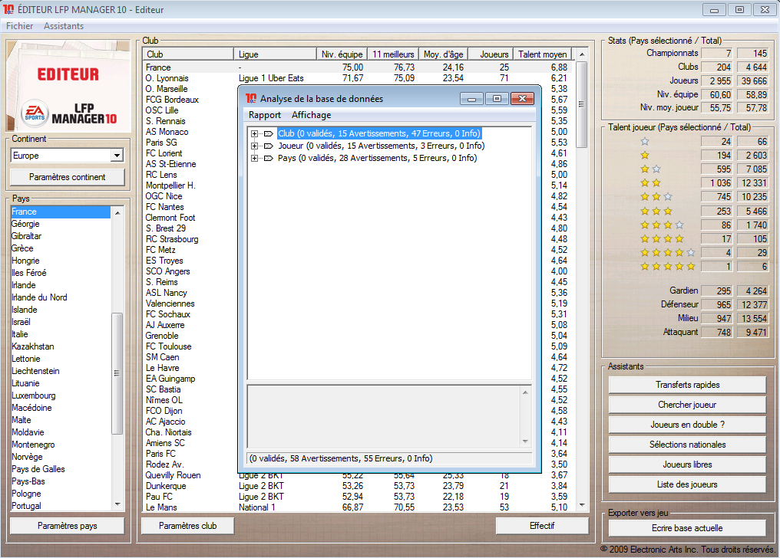
Task: Select AS Monaco club row
Action: point(190,132)
